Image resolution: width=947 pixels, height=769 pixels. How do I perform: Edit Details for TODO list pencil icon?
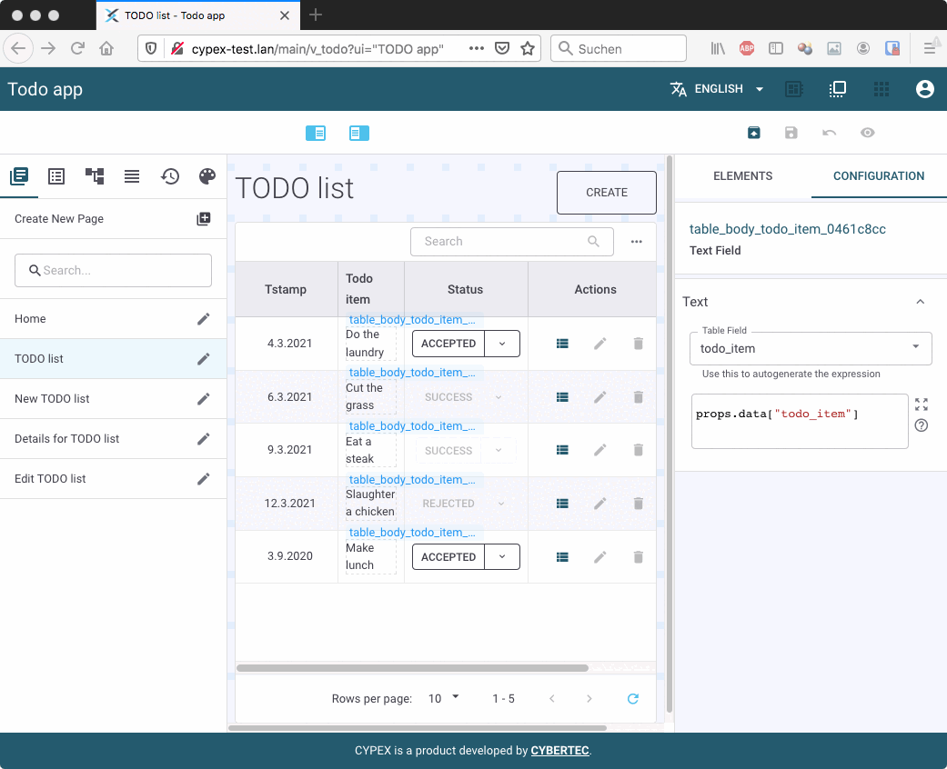point(204,439)
